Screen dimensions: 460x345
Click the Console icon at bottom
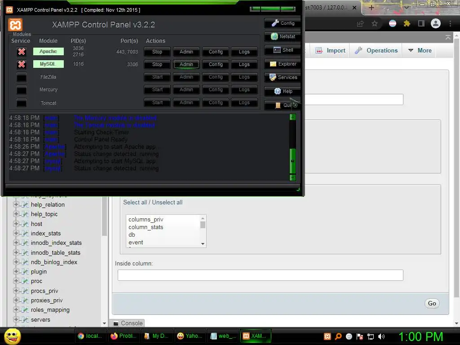pos(116,323)
